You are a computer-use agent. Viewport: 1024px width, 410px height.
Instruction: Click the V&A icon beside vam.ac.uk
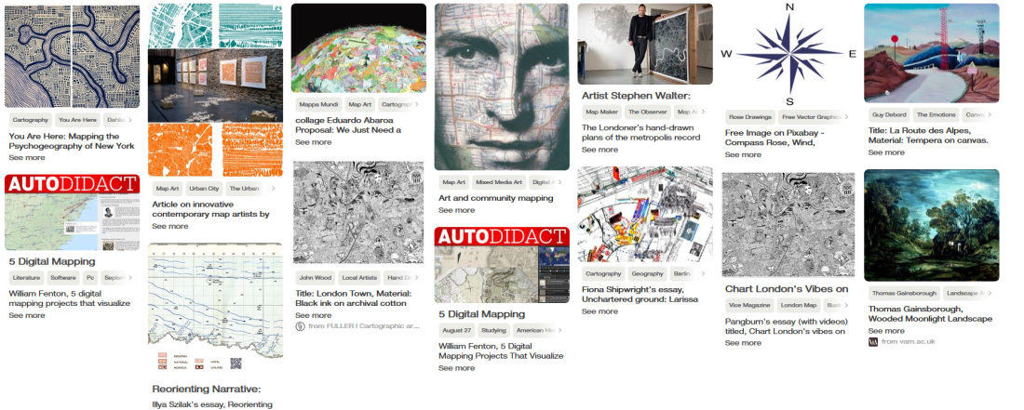coord(873,341)
